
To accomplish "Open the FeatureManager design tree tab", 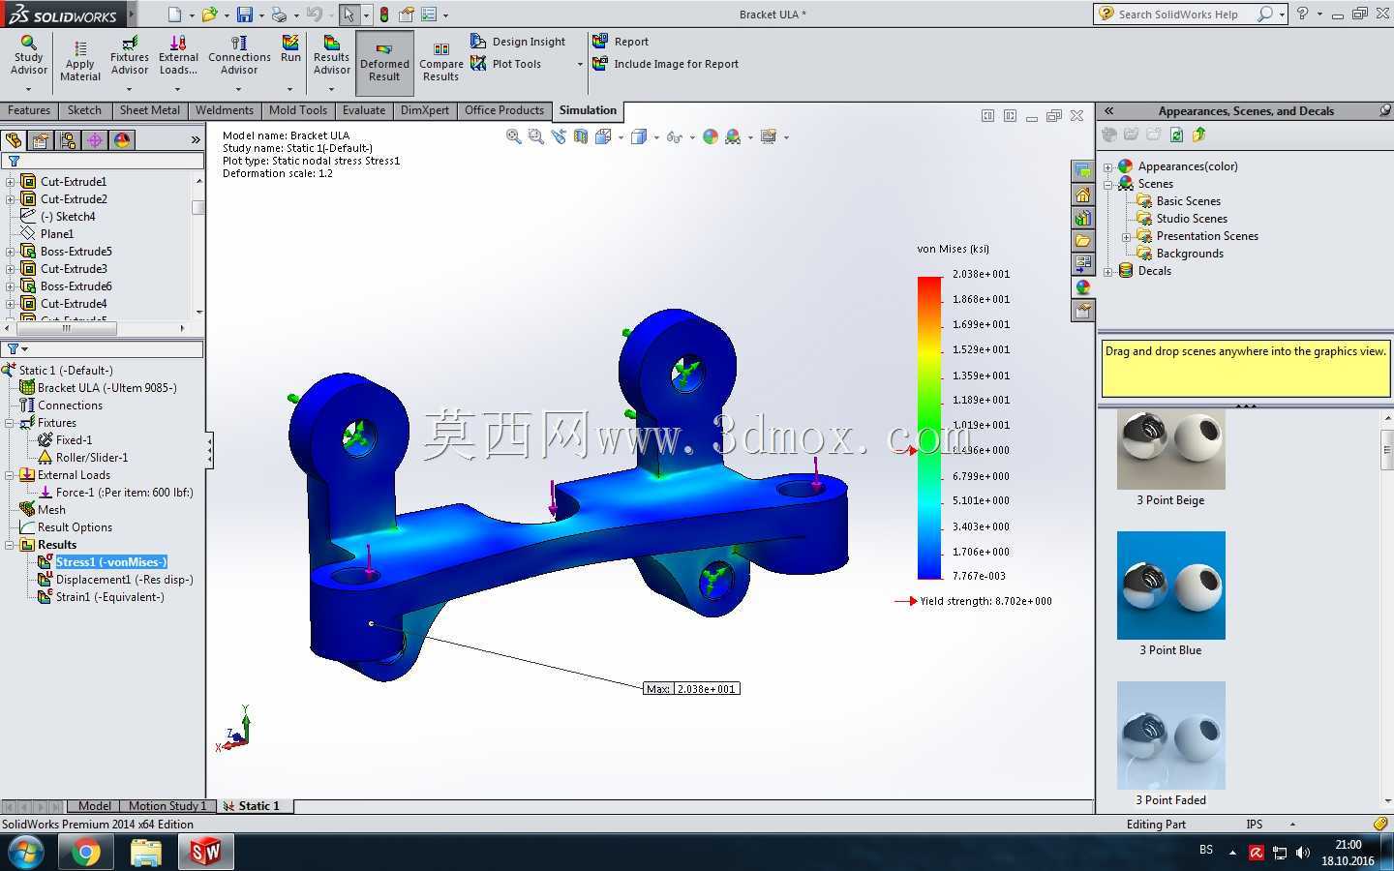I will click(14, 140).
